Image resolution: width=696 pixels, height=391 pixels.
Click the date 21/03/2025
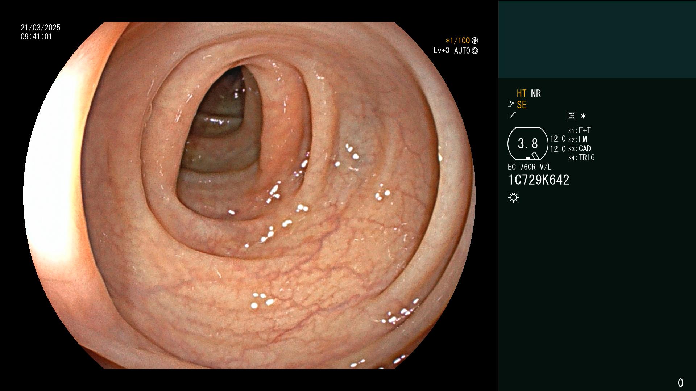pyautogui.click(x=41, y=28)
